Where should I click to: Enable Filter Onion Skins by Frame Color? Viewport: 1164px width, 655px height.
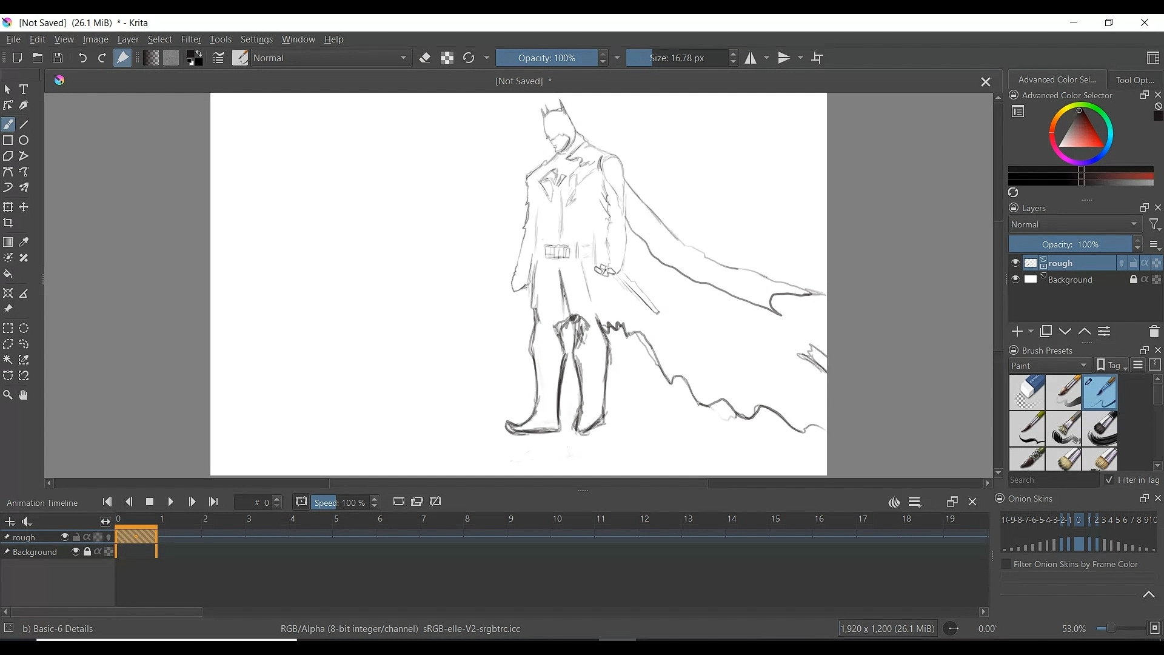pos(1006,565)
